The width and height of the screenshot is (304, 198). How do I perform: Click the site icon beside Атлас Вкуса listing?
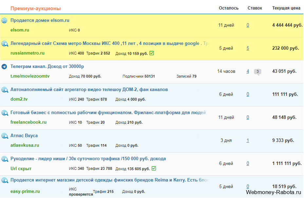click(x=5, y=136)
